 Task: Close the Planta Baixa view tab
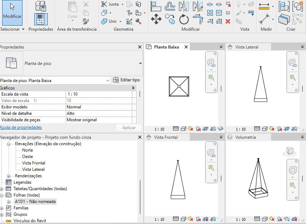(186, 47)
